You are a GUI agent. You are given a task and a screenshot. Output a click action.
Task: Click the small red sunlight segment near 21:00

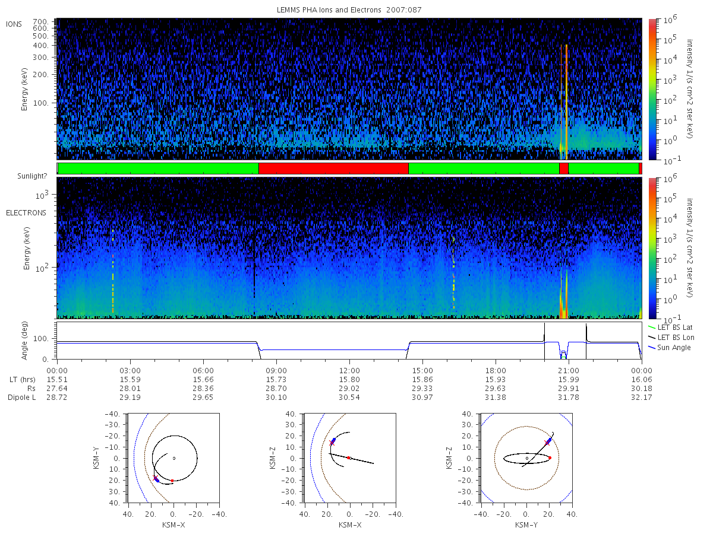point(563,169)
